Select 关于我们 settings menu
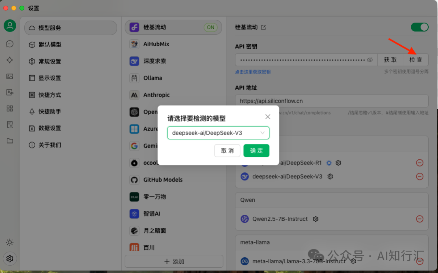438x273 pixels. point(71,145)
